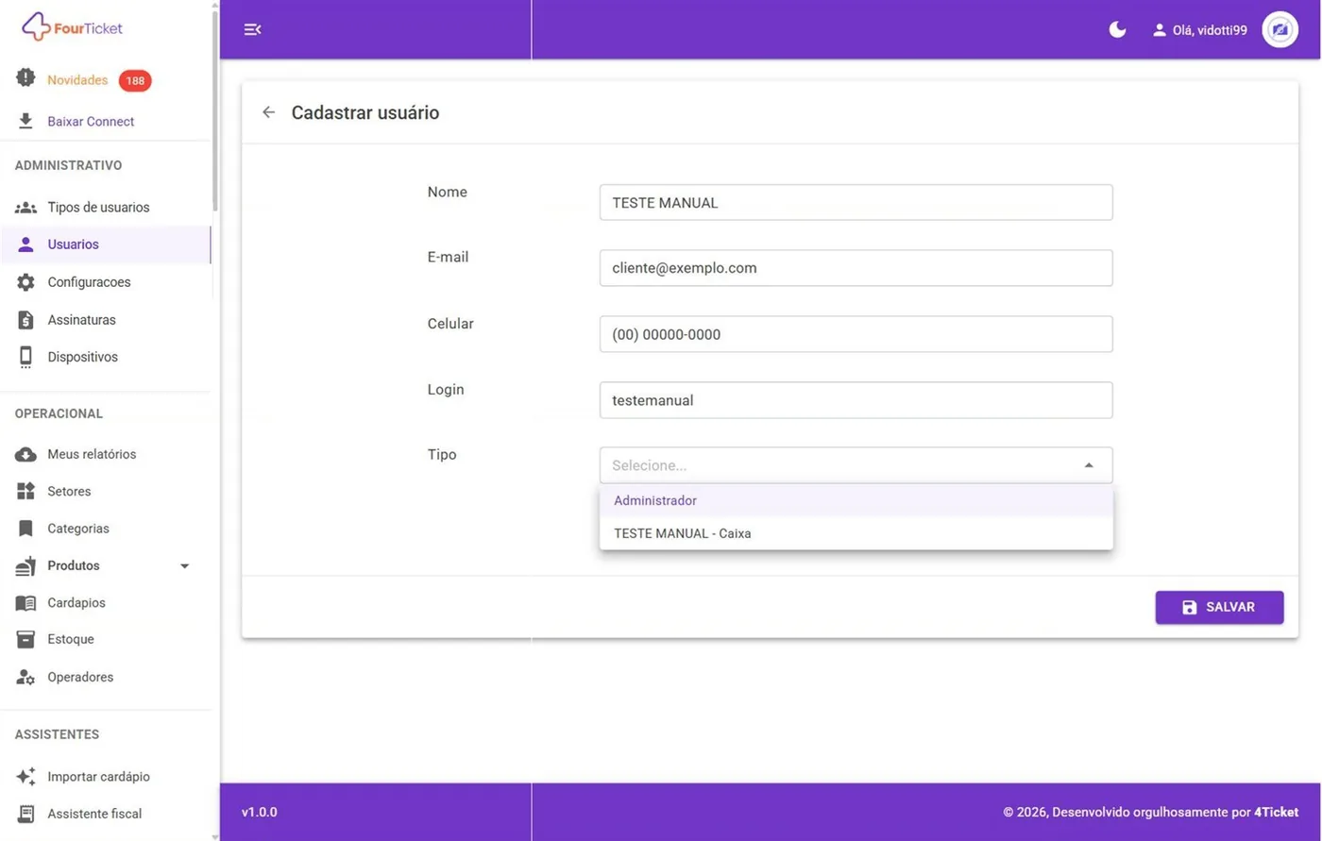Click the Estoque box icon

coord(26,639)
